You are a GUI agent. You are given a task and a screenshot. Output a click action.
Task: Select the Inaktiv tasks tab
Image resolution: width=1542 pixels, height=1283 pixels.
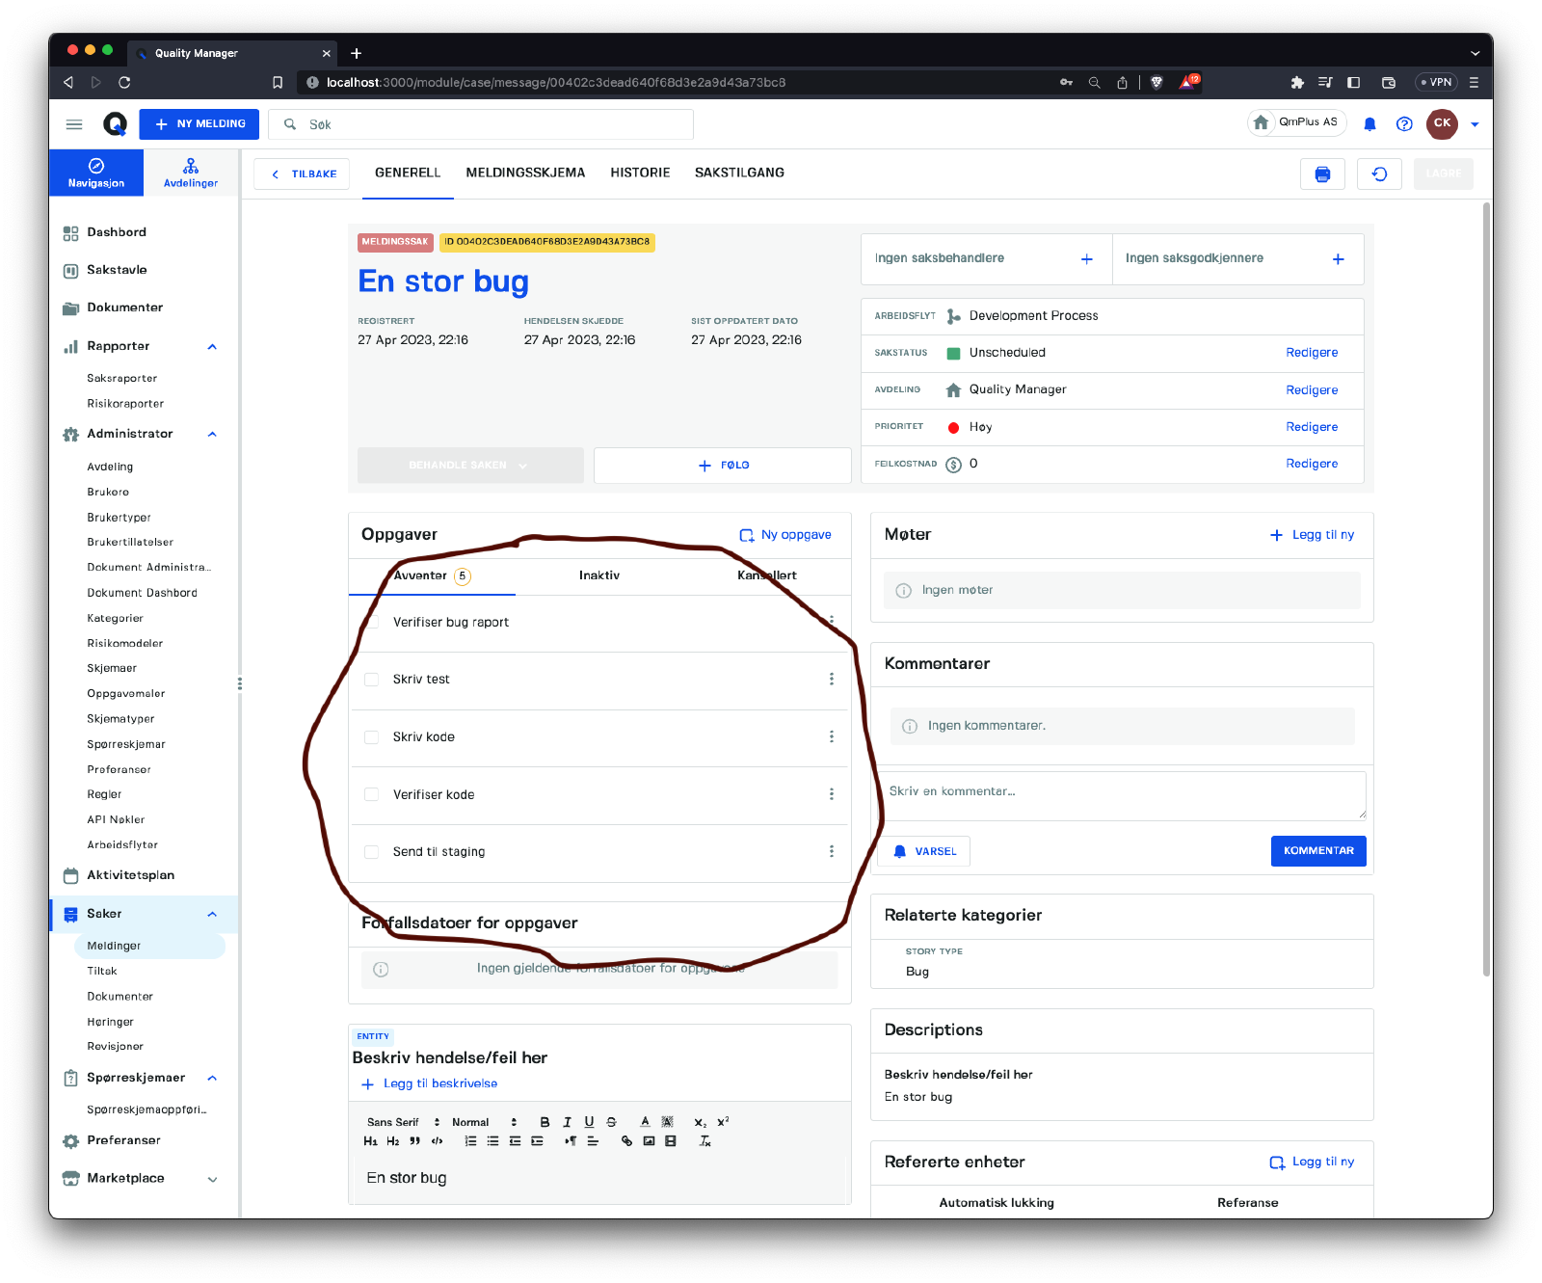click(598, 575)
